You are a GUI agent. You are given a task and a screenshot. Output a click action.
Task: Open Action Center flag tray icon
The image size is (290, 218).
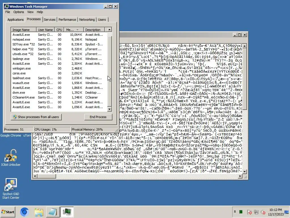click(x=249, y=212)
